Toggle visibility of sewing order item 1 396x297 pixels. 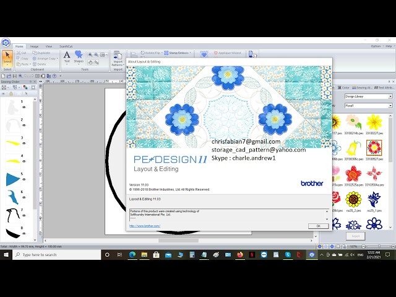[24, 107]
